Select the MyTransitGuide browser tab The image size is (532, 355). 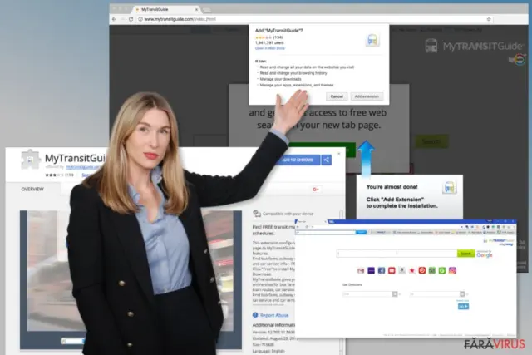click(x=166, y=9)
